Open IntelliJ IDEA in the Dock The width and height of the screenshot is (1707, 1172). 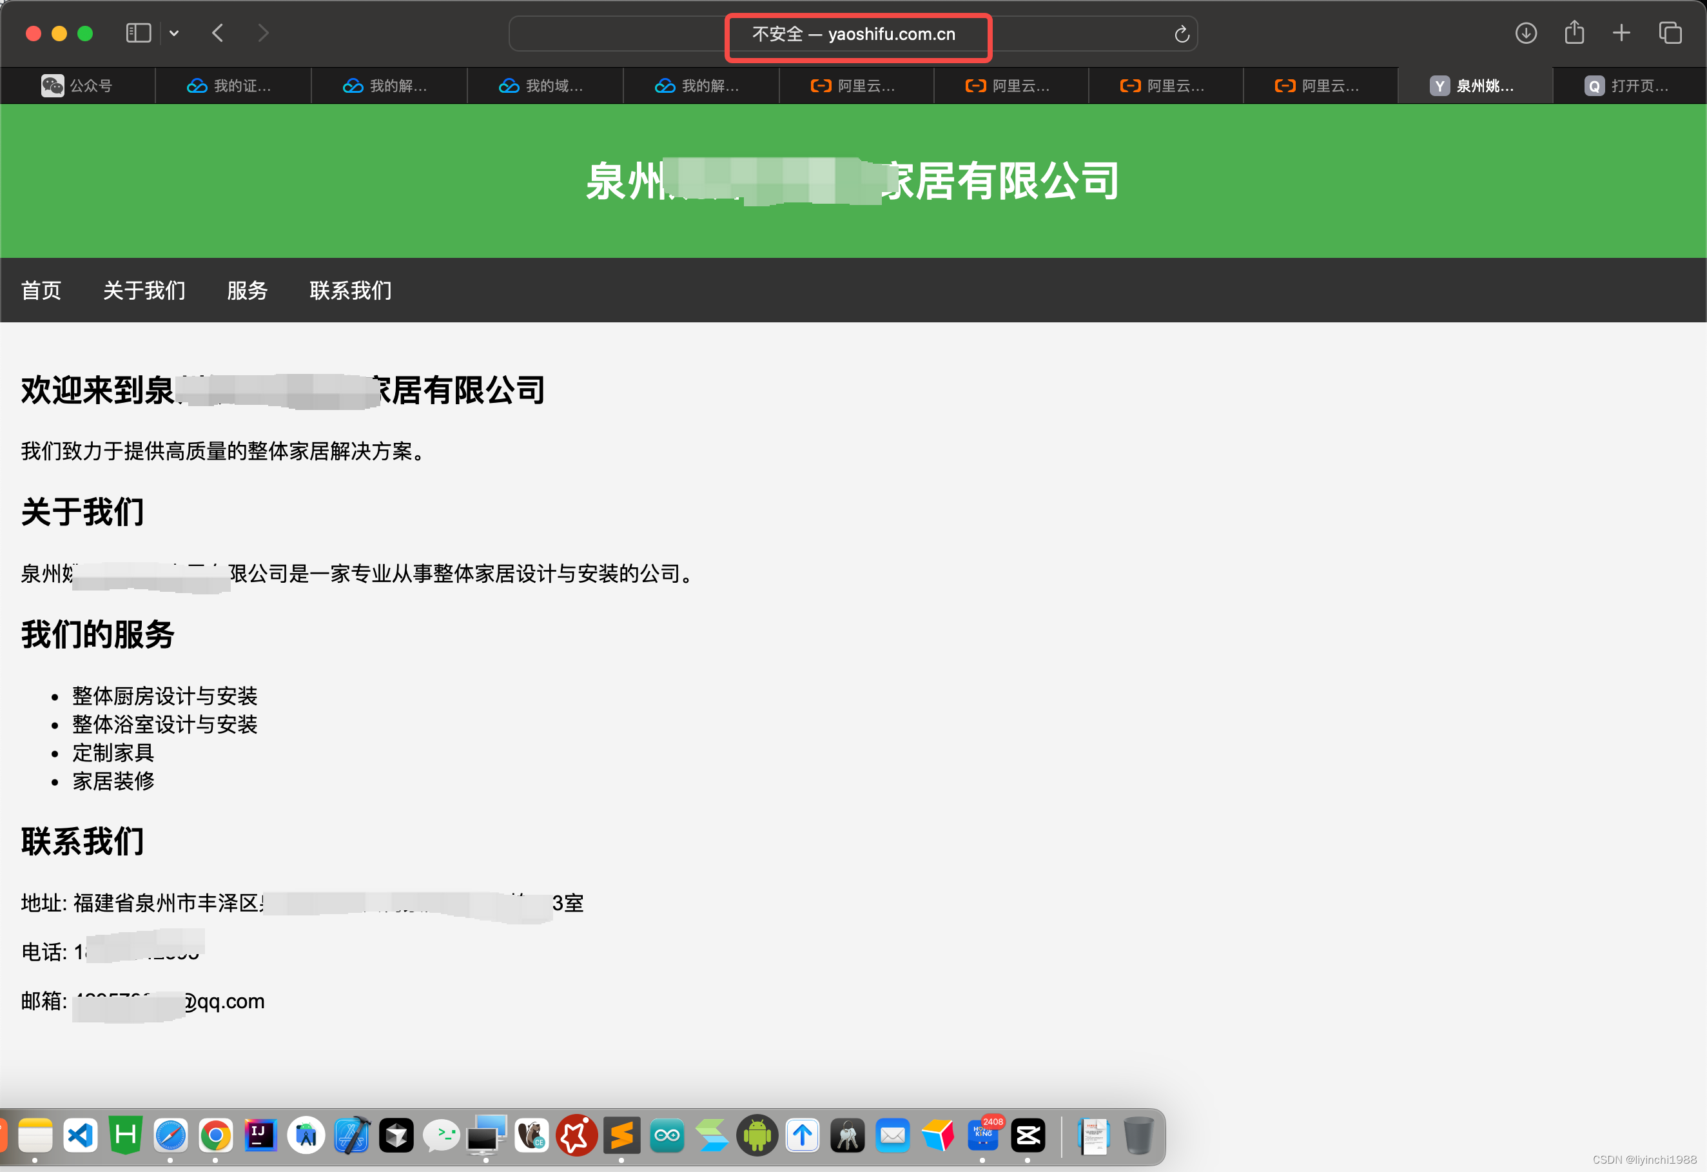pyautogui.click(x=260, y=1135)
